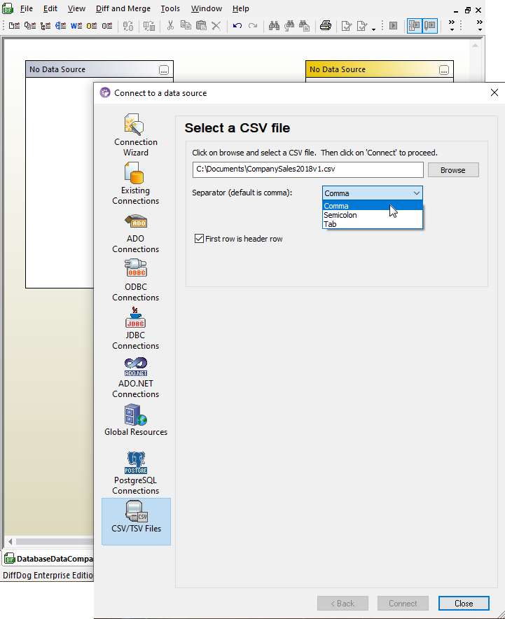This screenshot has width=505, height=619.
Task: Toggle First row is header row checkbox
Action: pyautogui.click(x=199, y=239)
